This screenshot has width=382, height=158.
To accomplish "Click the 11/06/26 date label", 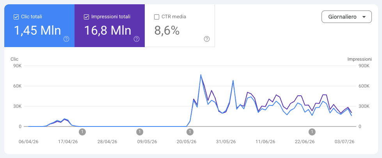I will [265, 142].
